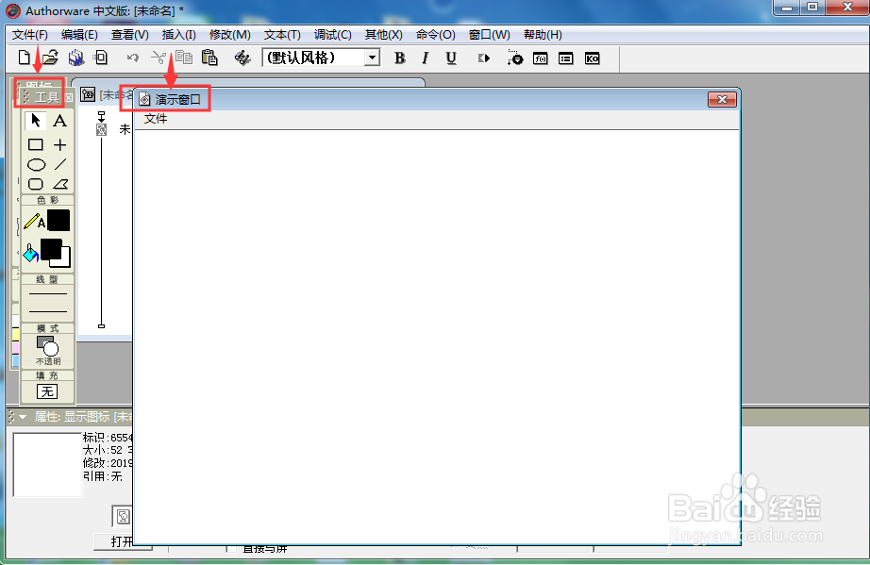Open the 查看(V) menu

point(130,34)
